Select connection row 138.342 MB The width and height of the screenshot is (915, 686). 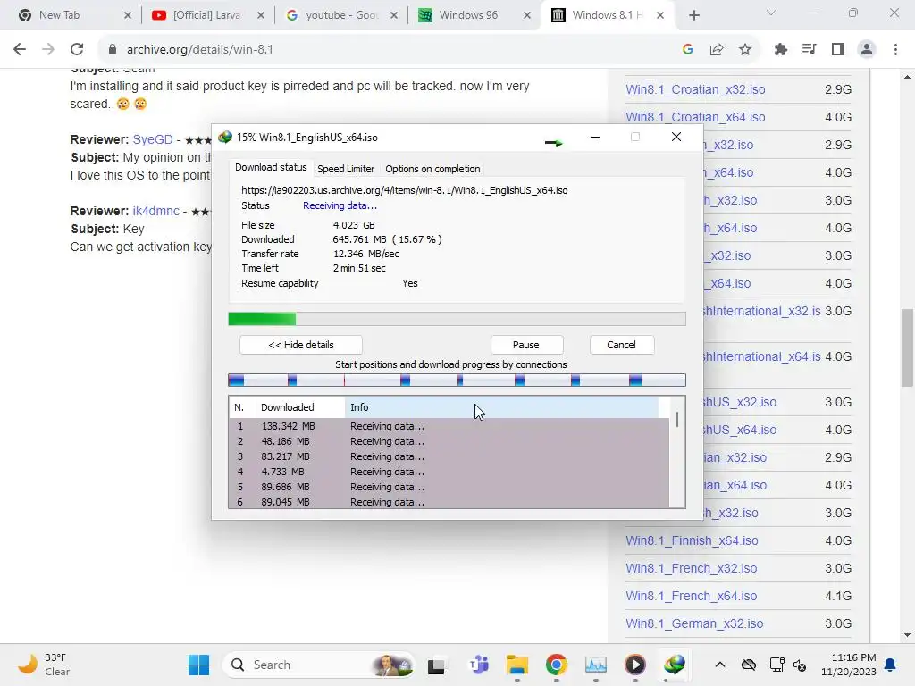449,426
